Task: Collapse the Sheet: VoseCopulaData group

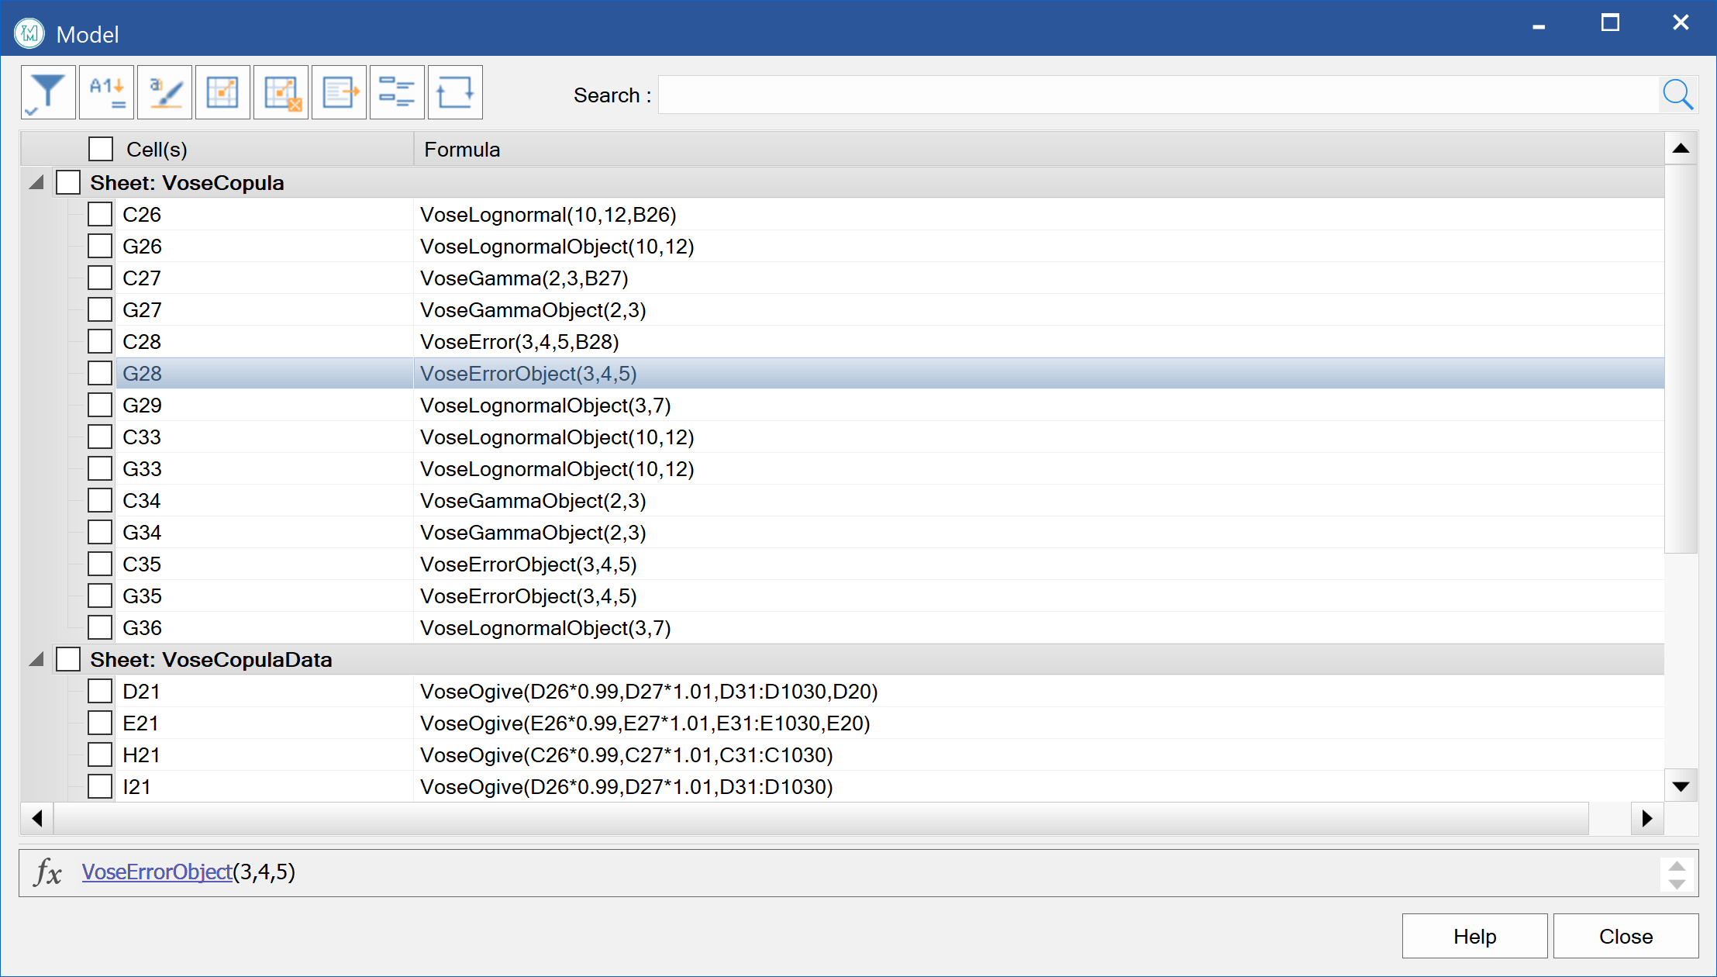Action: [36, 660]
